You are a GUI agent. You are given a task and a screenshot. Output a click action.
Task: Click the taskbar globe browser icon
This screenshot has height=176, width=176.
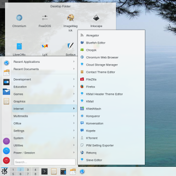click(x=82, y=171)
